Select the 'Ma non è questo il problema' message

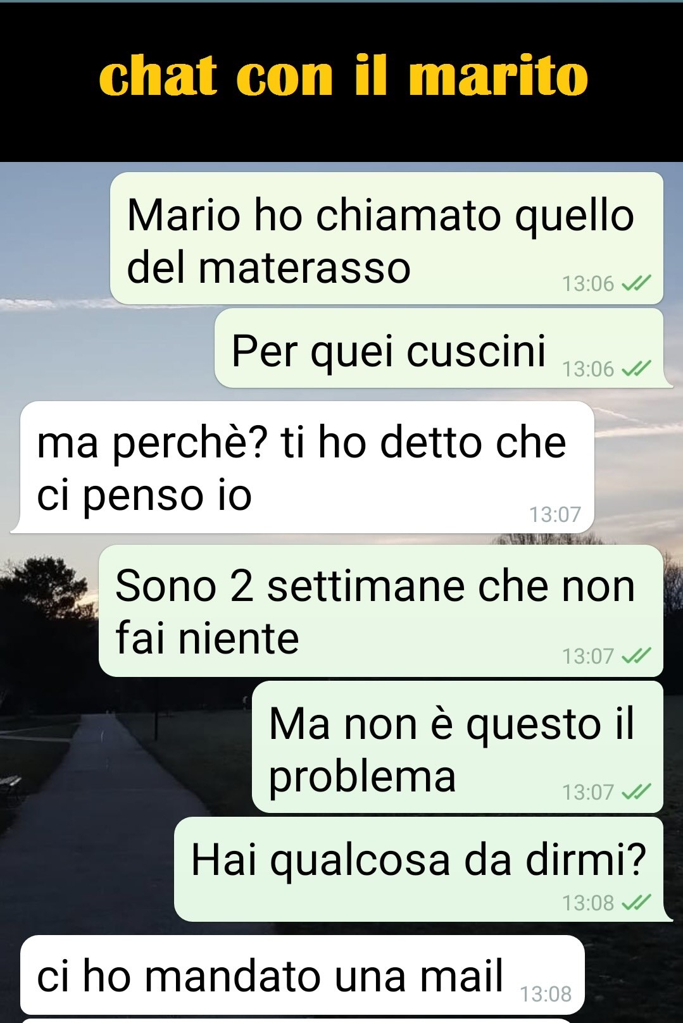(x=458, y=747)
